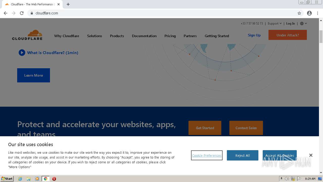Expand the Support dropdown

pos(275,24)
